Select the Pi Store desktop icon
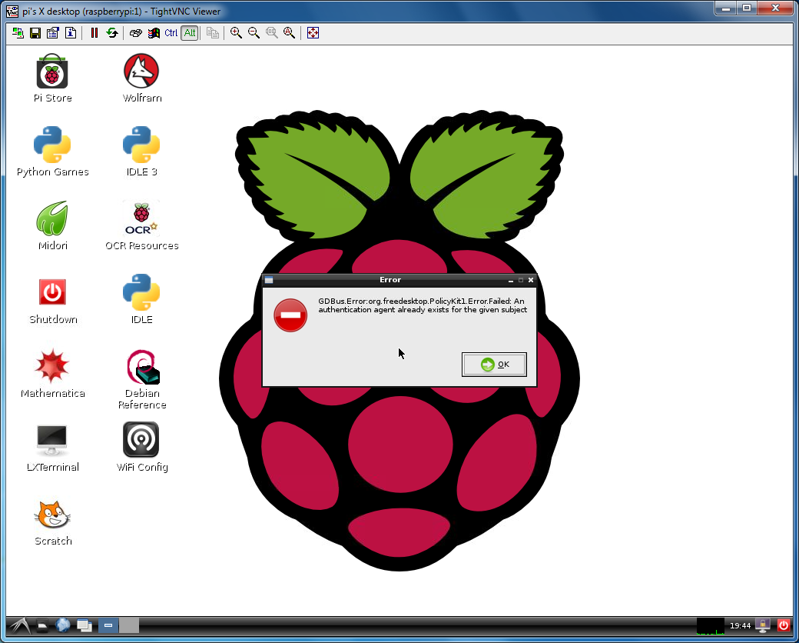 [x=52, y=78]
